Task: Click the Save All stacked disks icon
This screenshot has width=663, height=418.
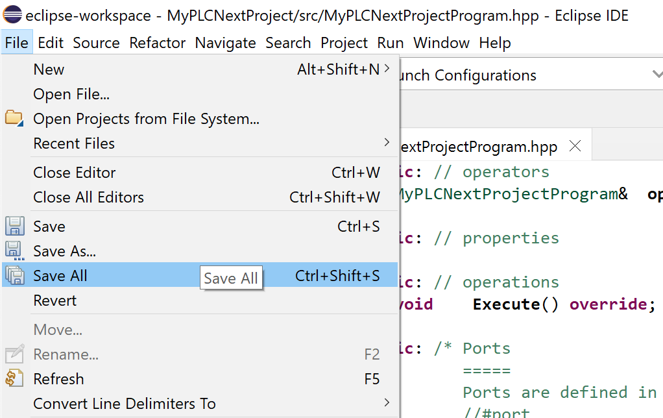Action: click(x=15, y=275)
